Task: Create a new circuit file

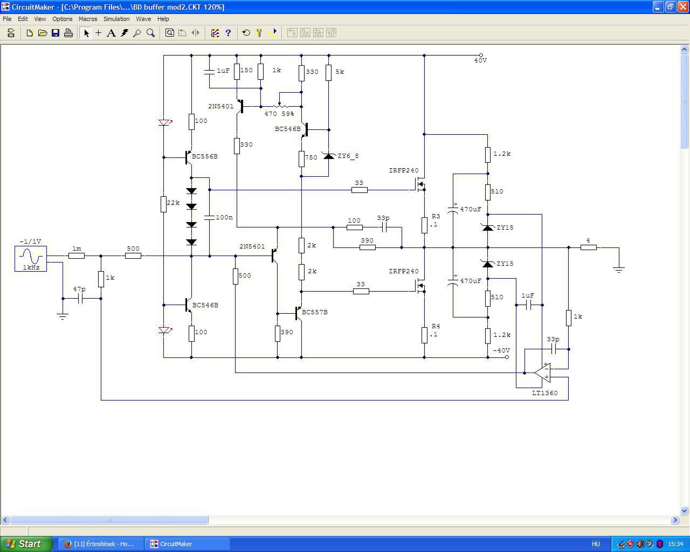Action: pyautogui.click(x=30, y=33)
